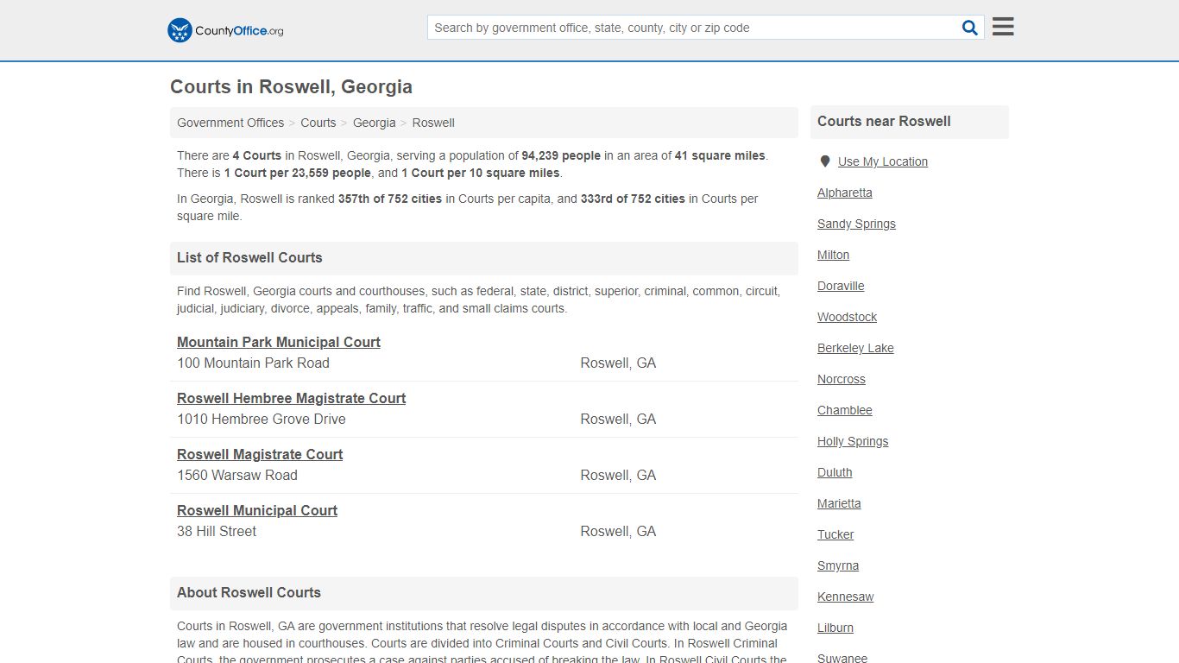Click About Roswell Courts heading

click(x=249, y=592)
